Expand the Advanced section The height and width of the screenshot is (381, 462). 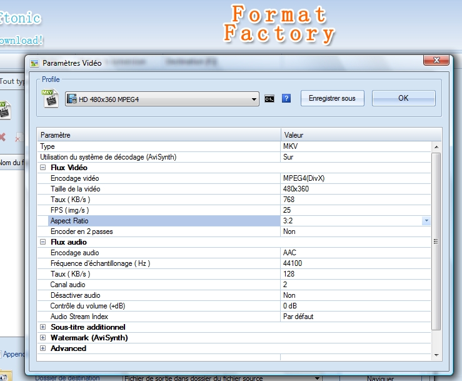(43, 348)
